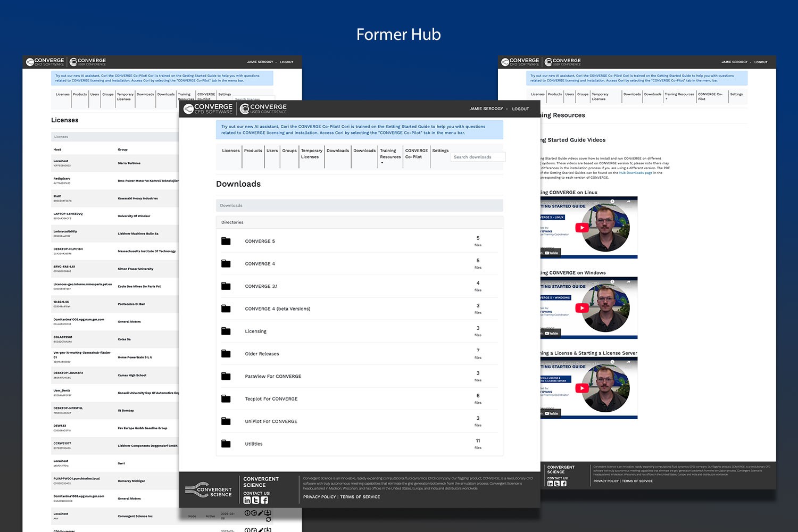Open Twitter icon in Downloads window footer

coord(255,500)
